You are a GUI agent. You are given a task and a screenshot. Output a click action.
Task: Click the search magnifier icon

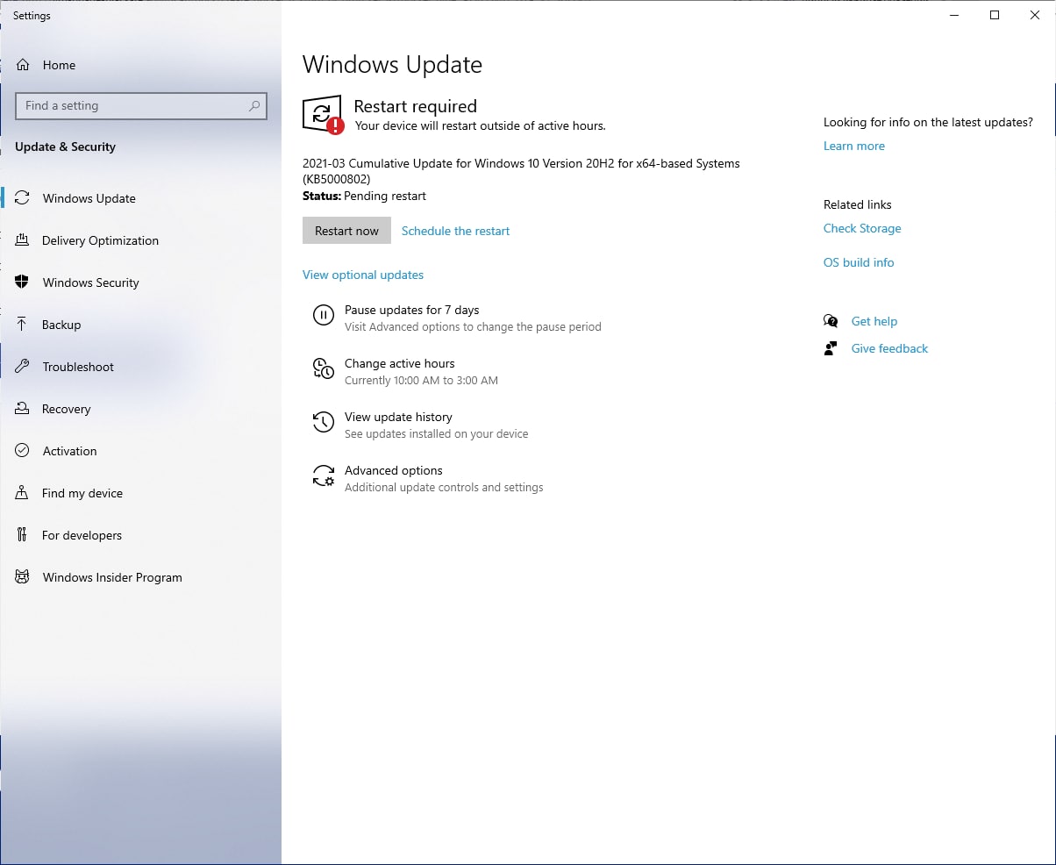click(254, 106)
